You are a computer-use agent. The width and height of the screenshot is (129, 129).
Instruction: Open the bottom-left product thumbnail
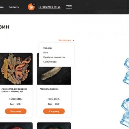click(x=16, y=126)
